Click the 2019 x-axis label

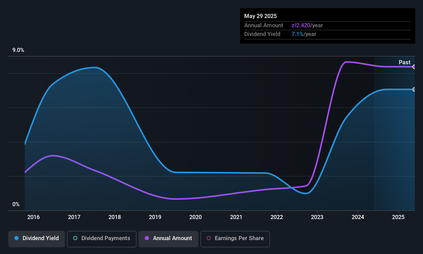[155, 217]
